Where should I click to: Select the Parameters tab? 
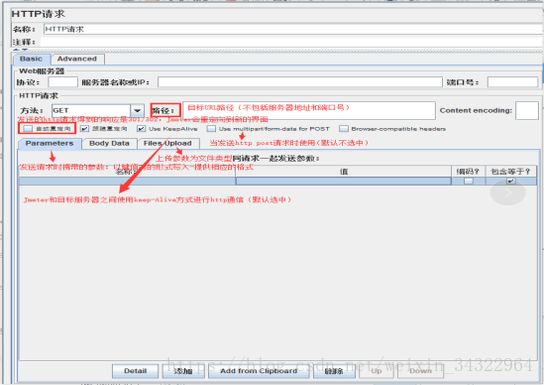[x=50, y=144]
